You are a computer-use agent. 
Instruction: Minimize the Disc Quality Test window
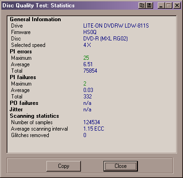[x=161, y=6]
